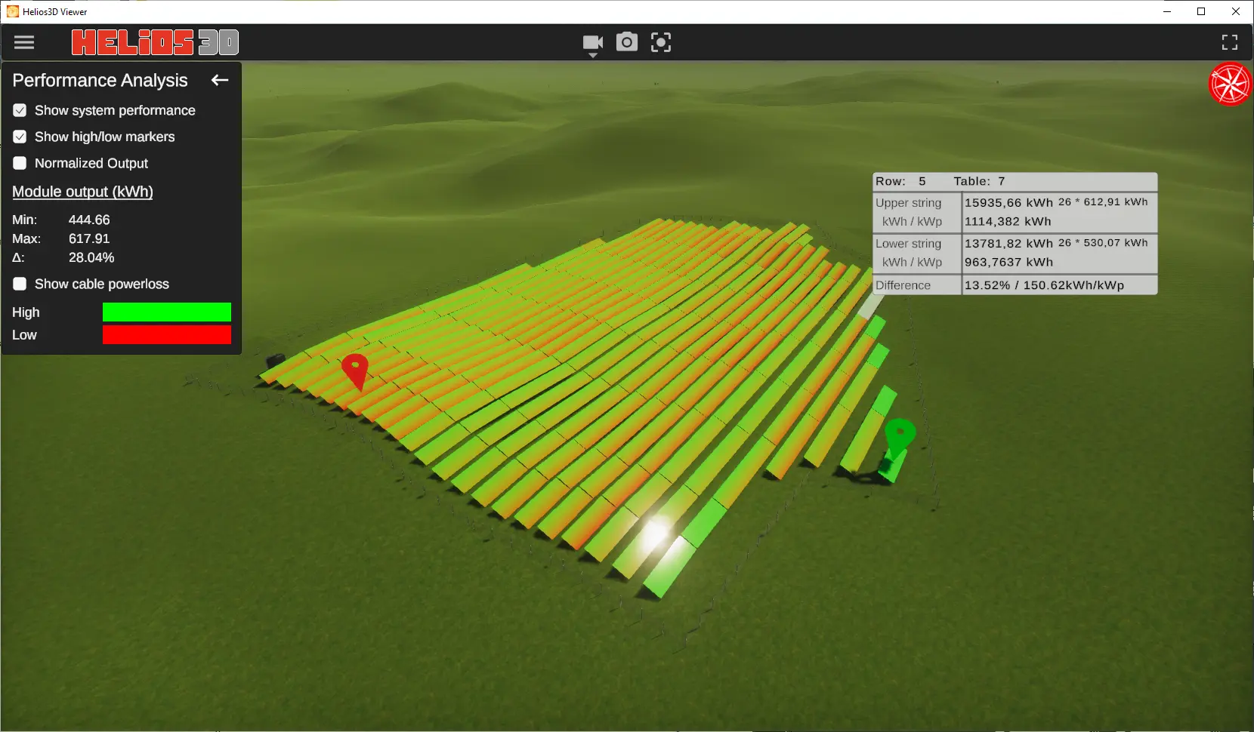This screenshot has width=1254, height=732.
Task: Click the video camera record icon
Action: [592, 42]
